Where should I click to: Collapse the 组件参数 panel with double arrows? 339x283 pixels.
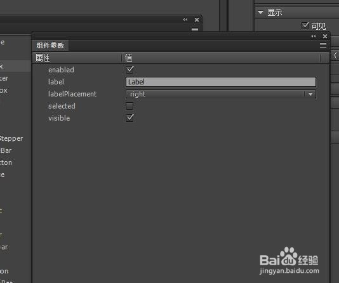pyautogui.click(x=313, y=36)
